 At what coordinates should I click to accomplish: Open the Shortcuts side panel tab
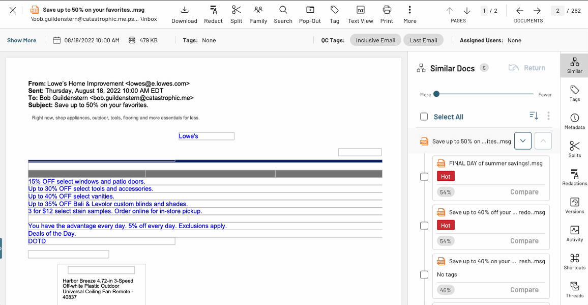click(574, 262)
